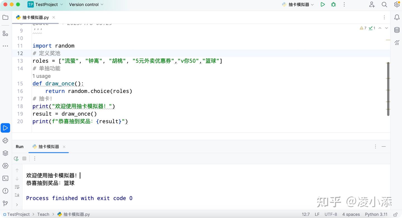The image size is (402, 218).
Task: Toggle scroll-to-end in console output
Action: [x=17, y=195]
